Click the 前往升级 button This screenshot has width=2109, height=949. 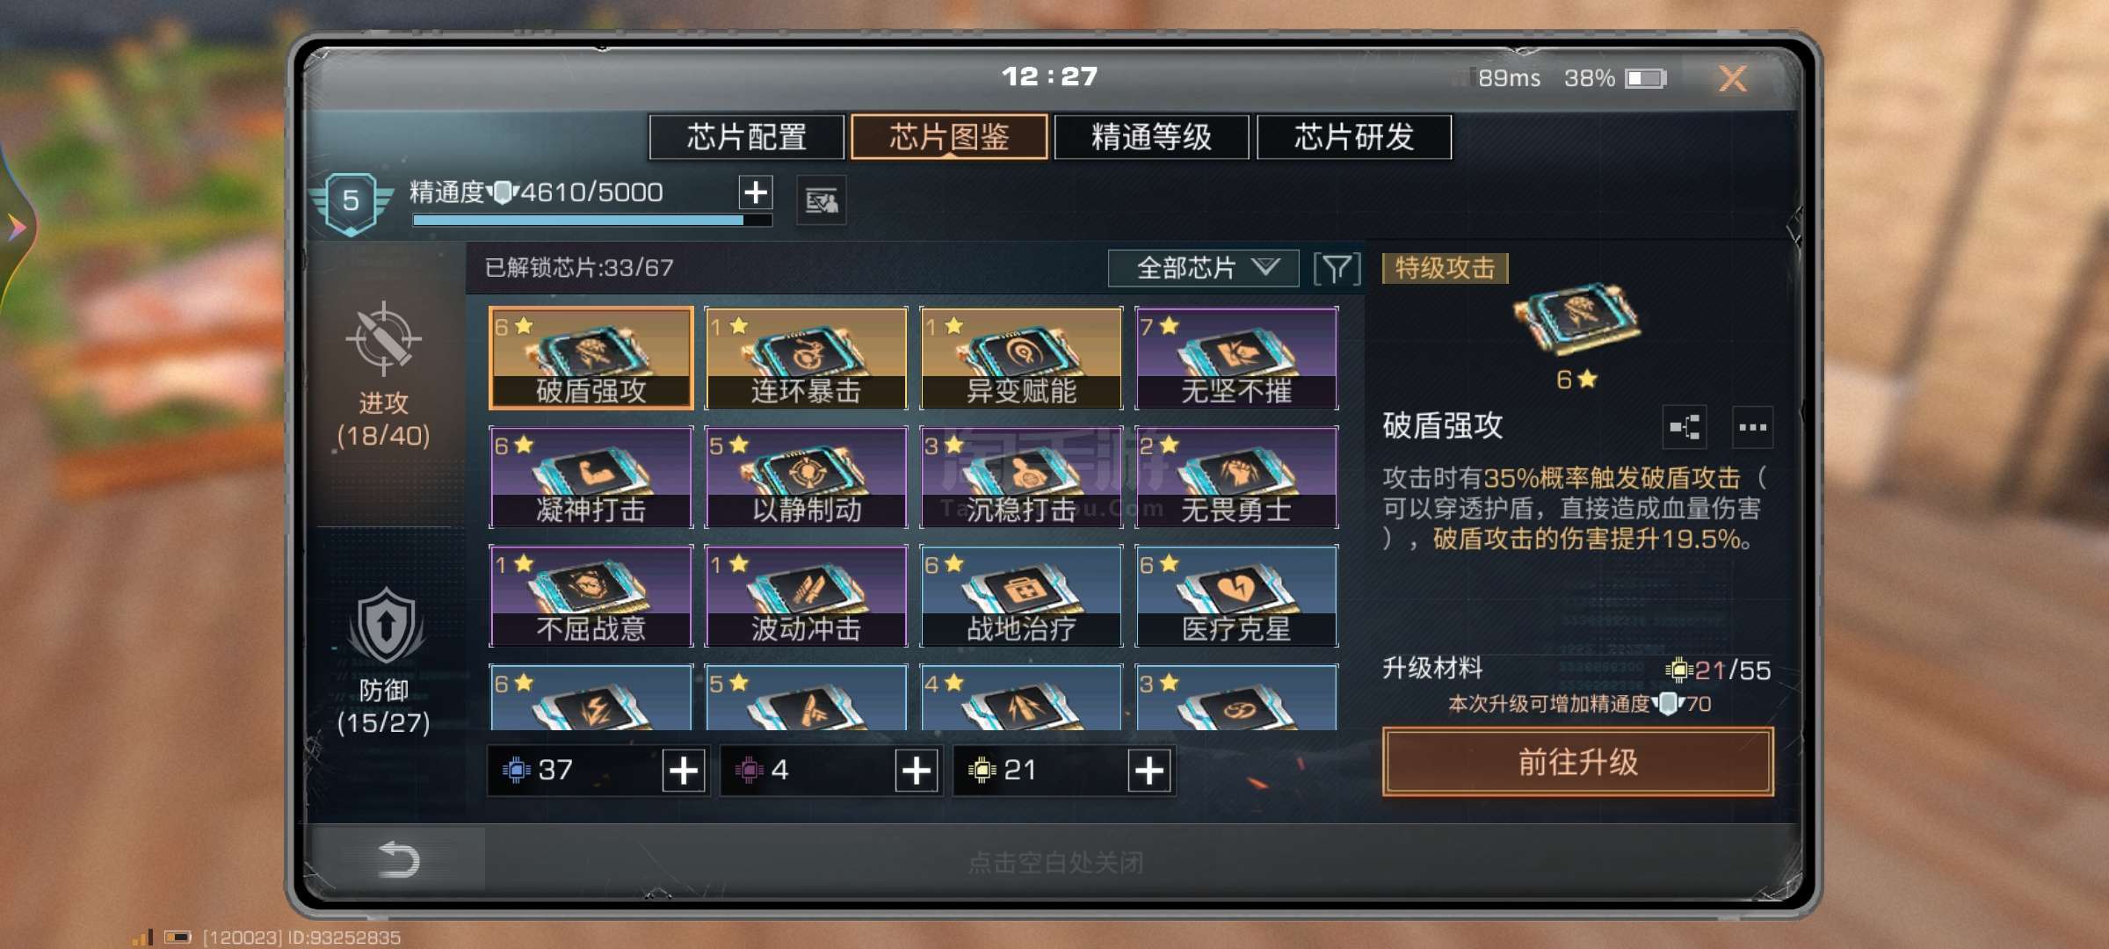(x=1578, y=762)
